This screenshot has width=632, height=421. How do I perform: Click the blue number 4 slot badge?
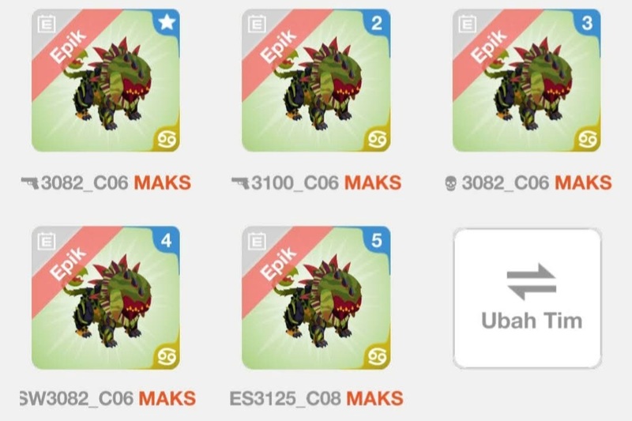[x=167, y=240]
